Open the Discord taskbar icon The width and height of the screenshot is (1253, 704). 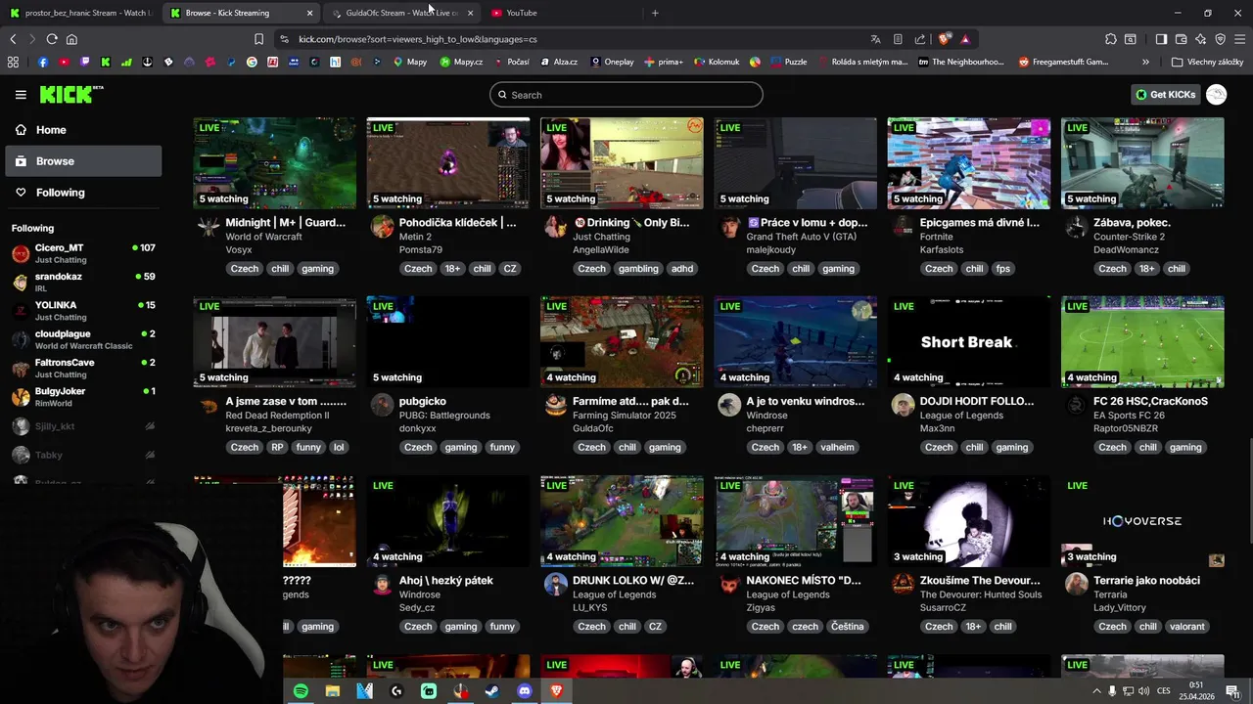[x=525, y=691]
